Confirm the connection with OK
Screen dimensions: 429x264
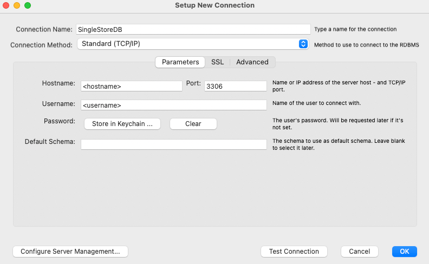[405, 252]
